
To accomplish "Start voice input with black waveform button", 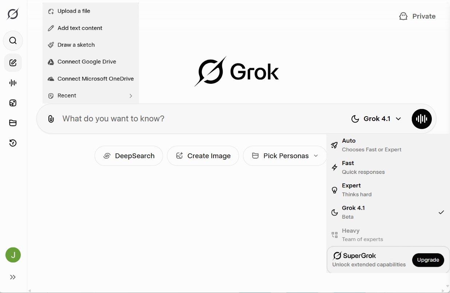I will 422,119.
